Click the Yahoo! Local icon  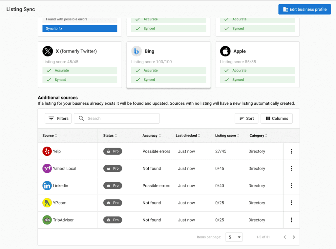click(x=47, y=168)
